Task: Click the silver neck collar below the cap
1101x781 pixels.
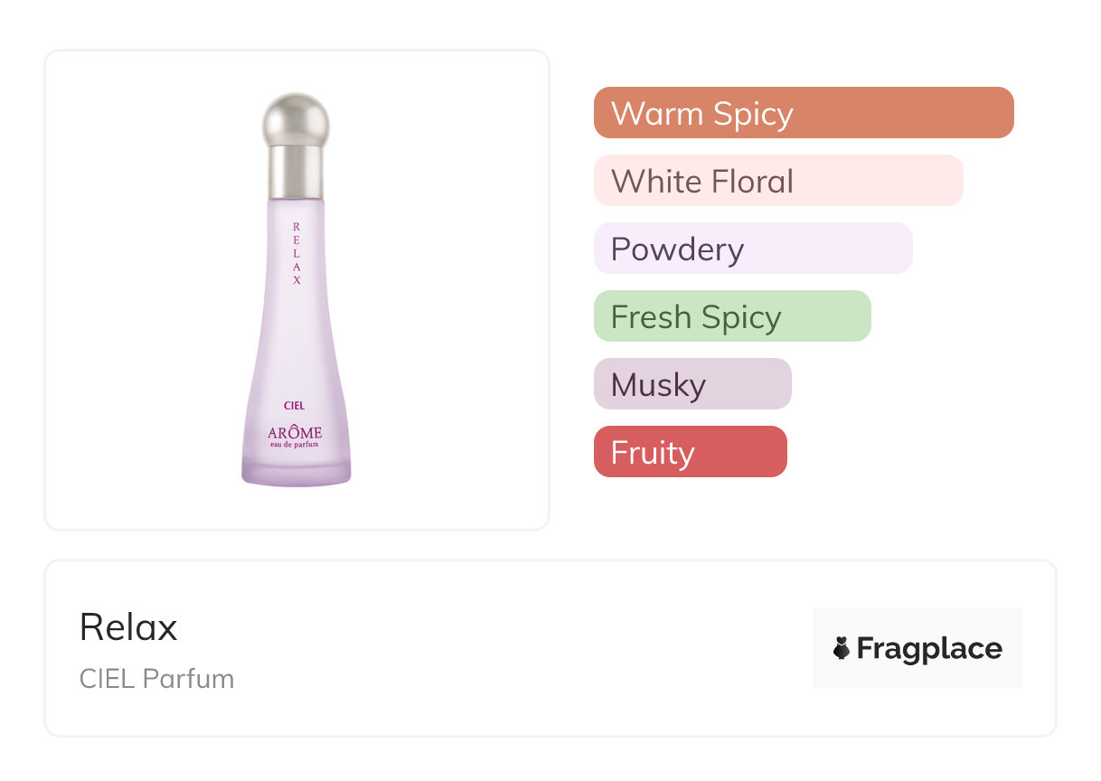Action: (x=296, y=172)
